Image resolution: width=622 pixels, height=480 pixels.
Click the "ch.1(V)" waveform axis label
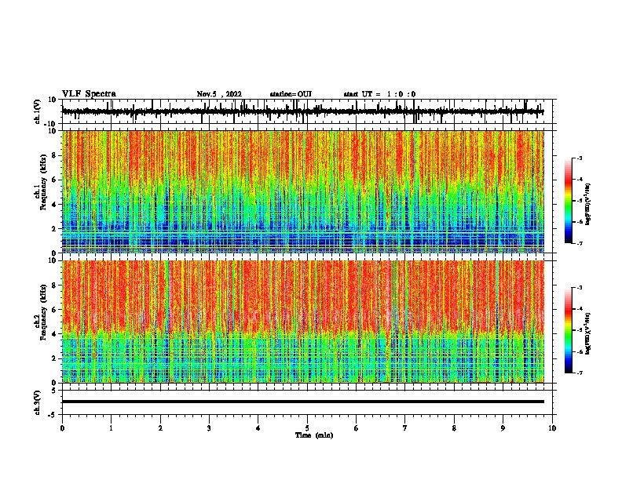[x=37, y=111]
